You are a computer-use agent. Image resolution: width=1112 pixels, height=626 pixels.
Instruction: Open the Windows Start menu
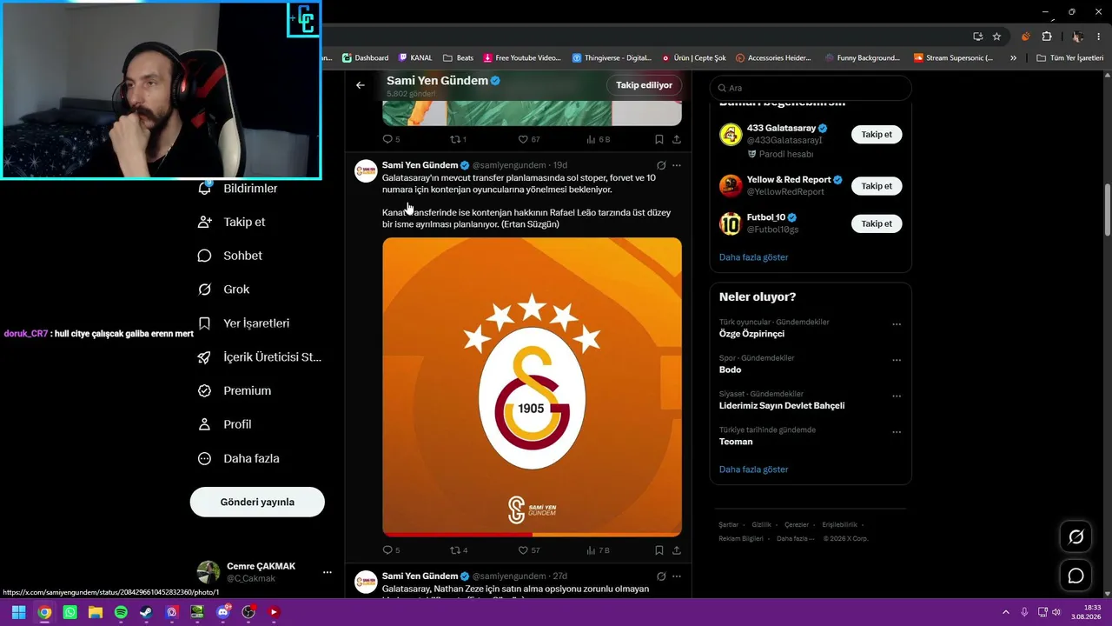(x=18, y=612)
